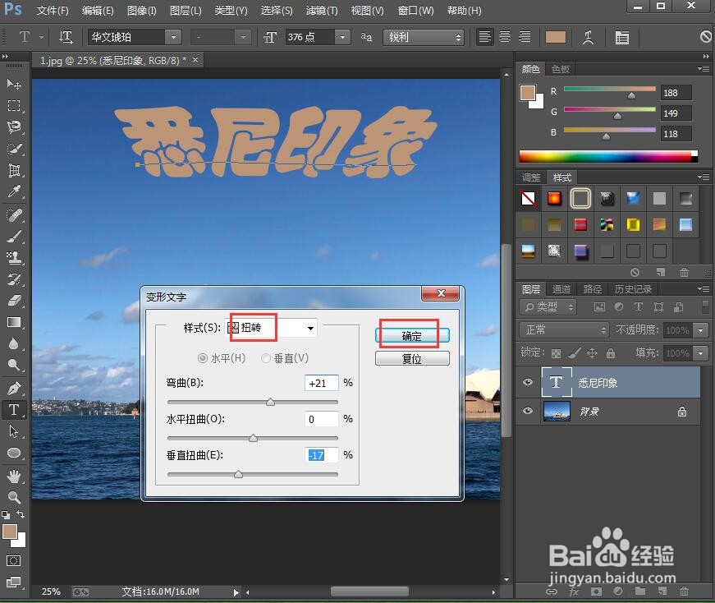Select the 垂直(V) radio button

[266, 358]
